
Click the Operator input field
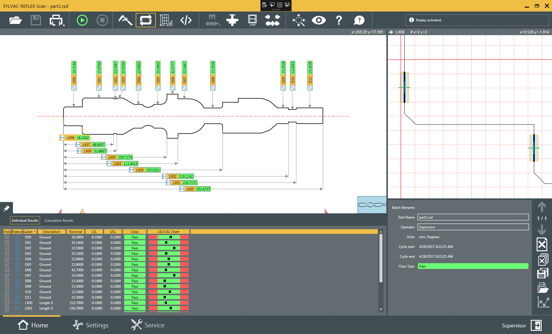pos(473,227)
